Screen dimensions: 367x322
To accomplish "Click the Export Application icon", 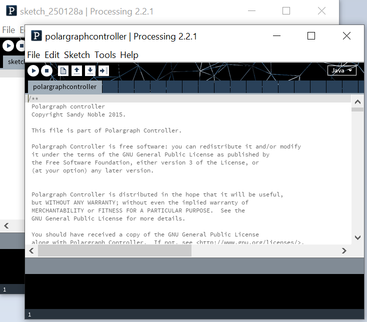I will click(103, 70).
